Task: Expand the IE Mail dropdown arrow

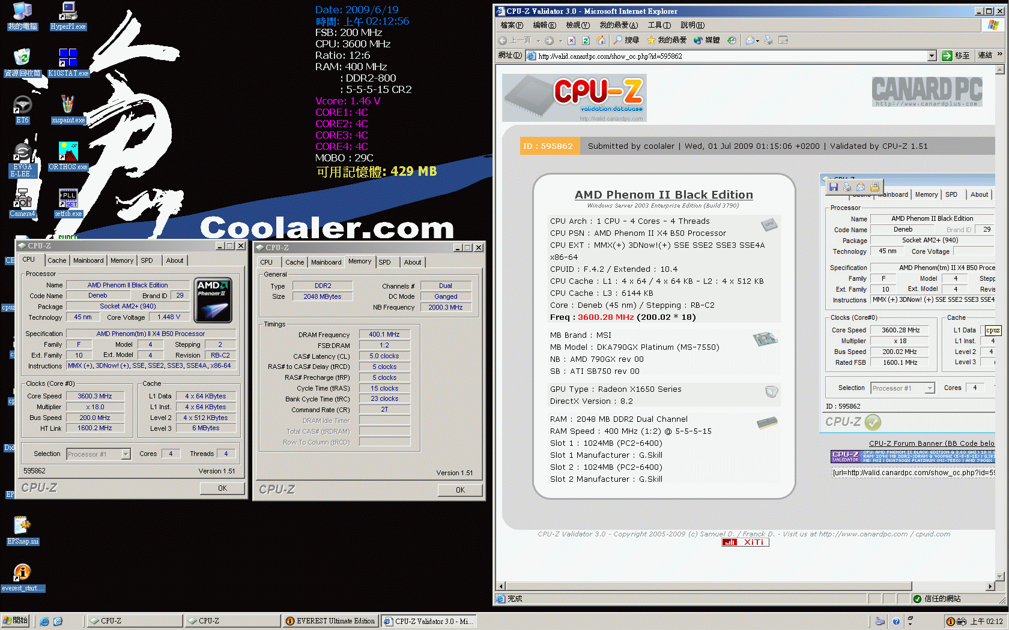Action: [758, 41]
